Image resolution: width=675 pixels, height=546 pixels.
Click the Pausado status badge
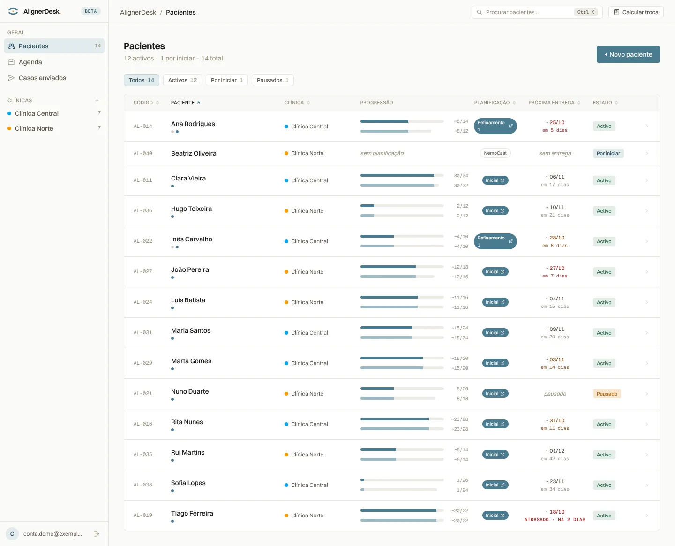(x=607, y=394)
